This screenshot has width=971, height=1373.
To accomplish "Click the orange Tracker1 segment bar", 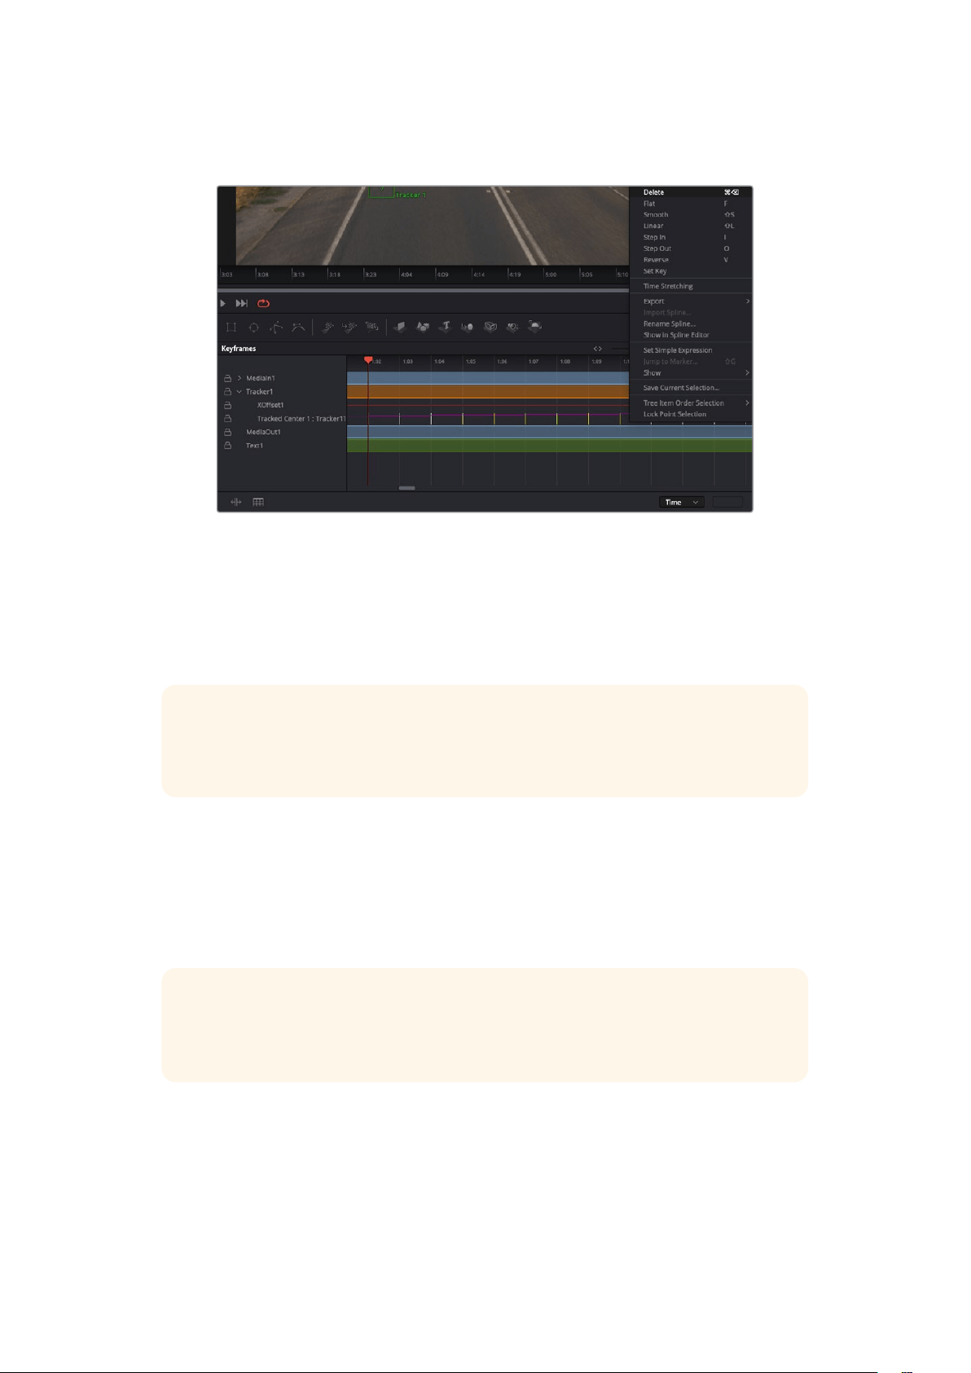I will tap(488, 392).
